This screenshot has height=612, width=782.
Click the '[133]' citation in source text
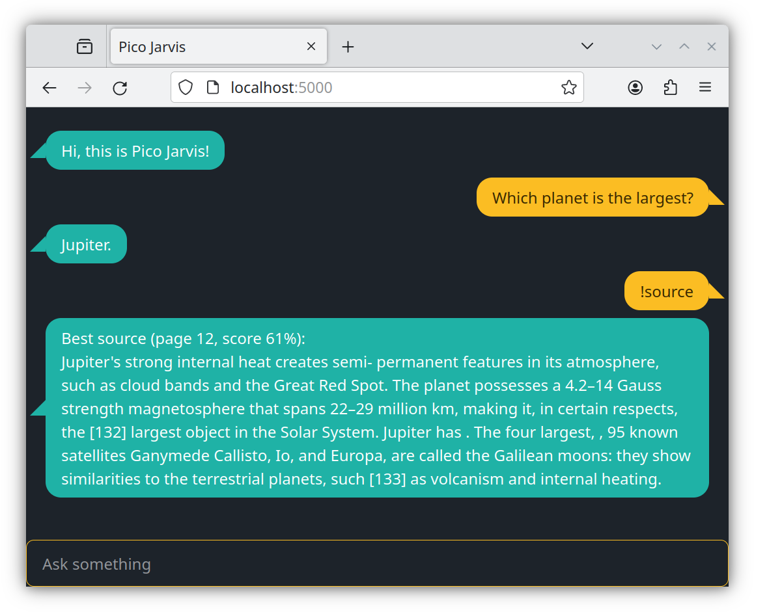point(389,479)
